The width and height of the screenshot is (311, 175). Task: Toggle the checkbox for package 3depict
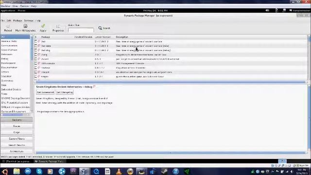tap(35, 72)
